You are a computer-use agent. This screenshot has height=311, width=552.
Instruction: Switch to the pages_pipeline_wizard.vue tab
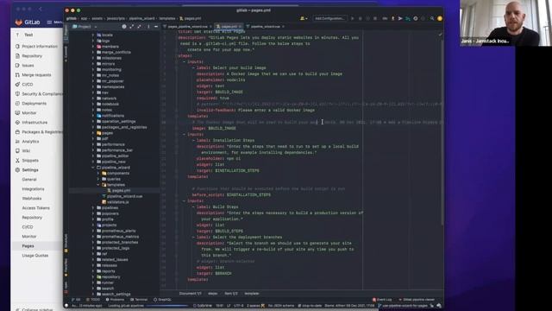click(187, 27)
